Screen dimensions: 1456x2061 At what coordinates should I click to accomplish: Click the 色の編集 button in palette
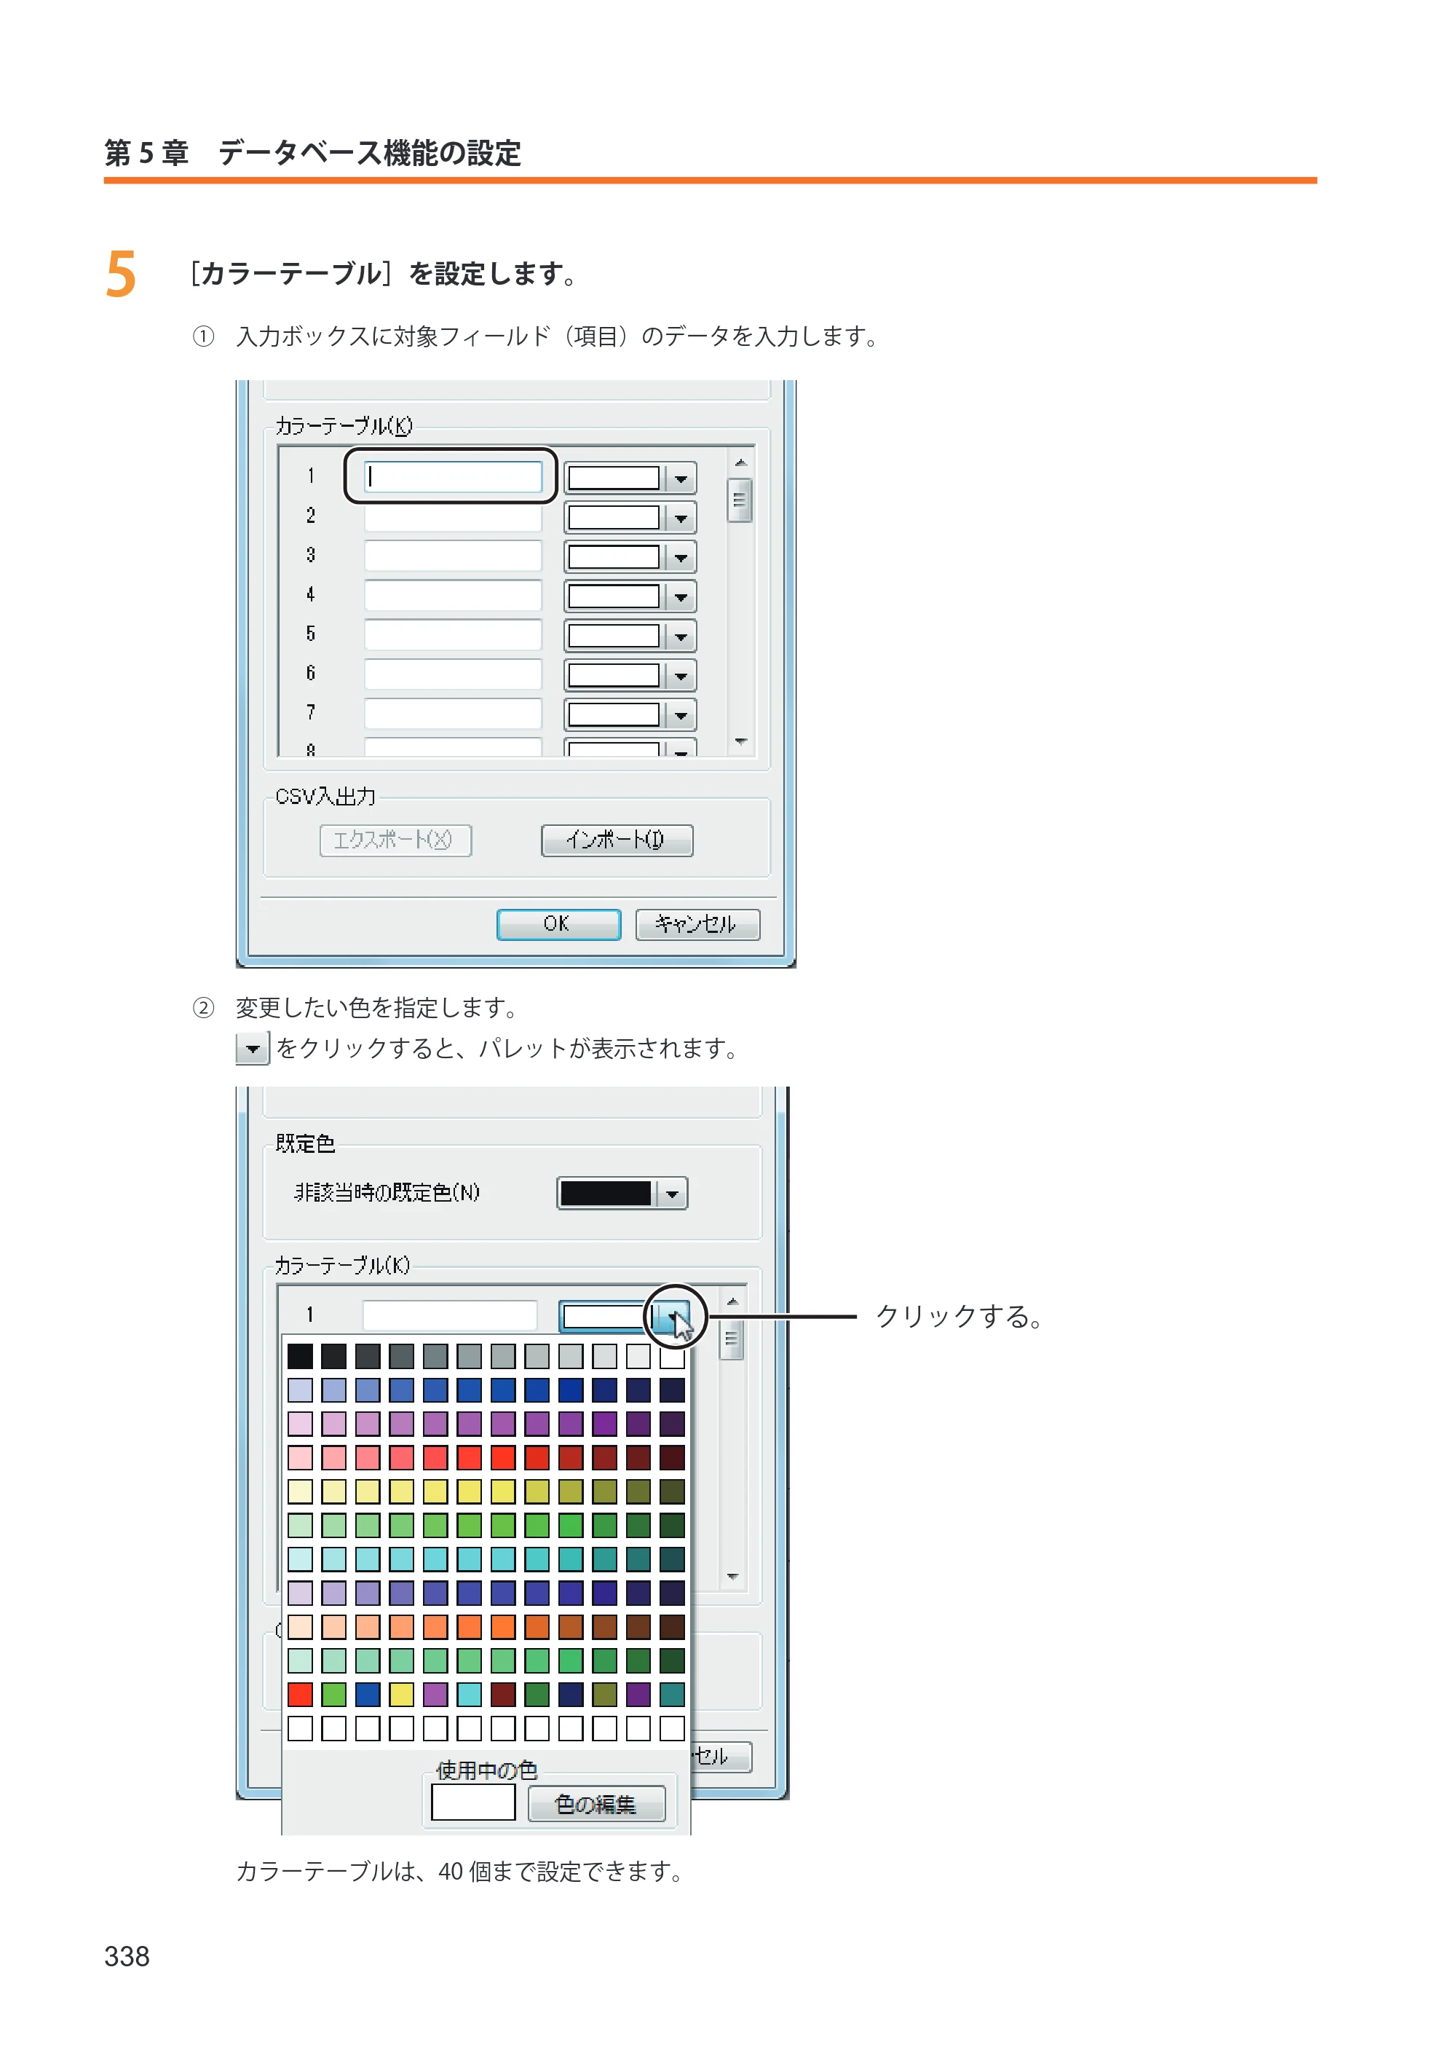[596, 1804]
